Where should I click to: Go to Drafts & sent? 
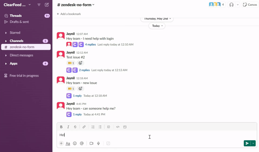click(x=19, y=22)
